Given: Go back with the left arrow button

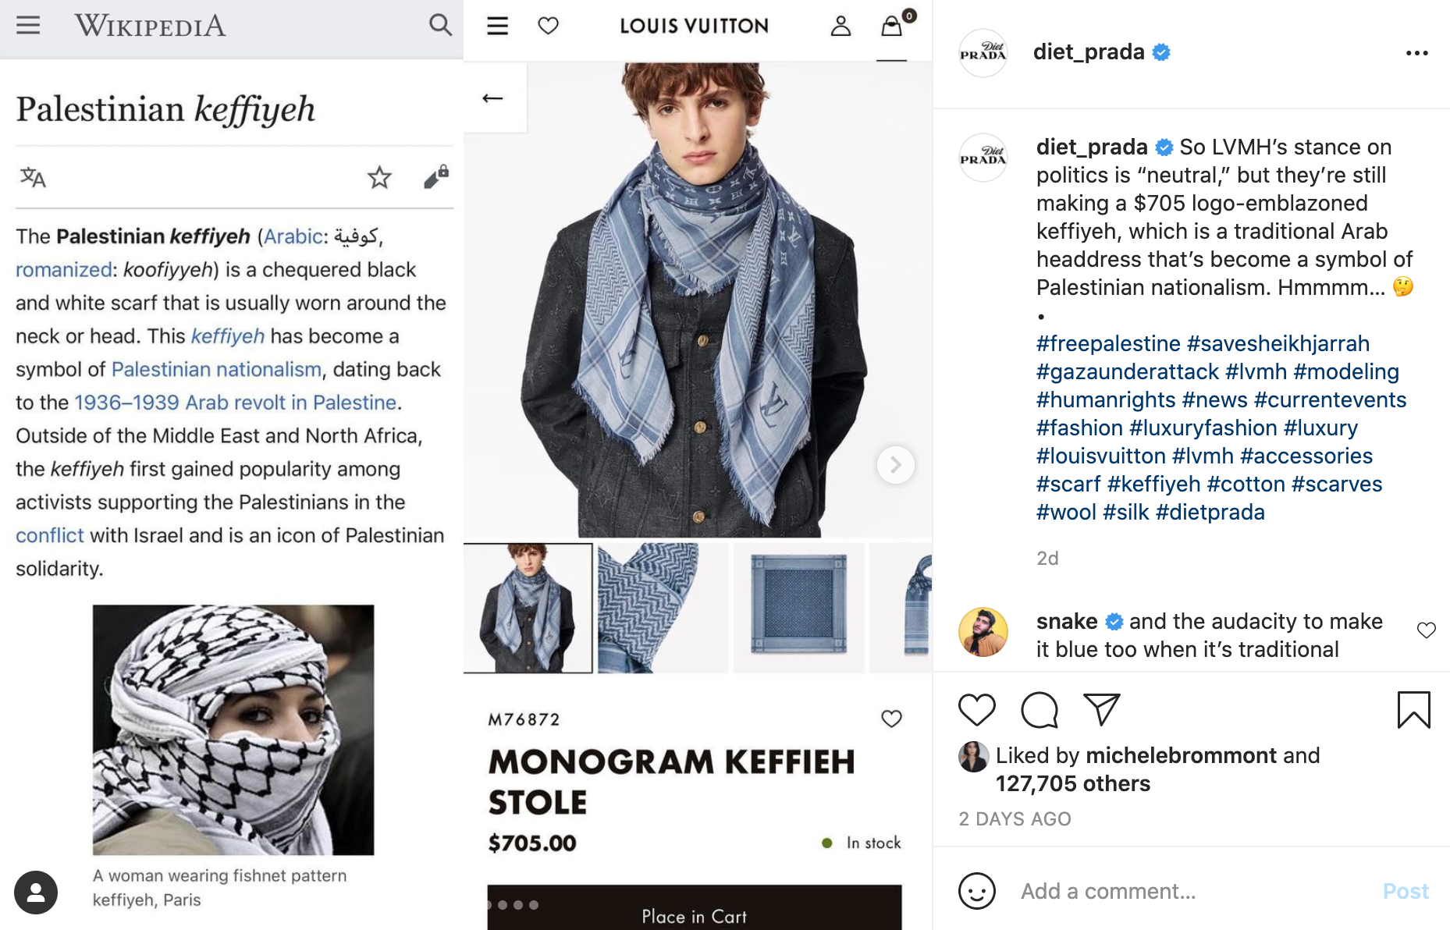Looking at the screenshot, I should pos(492,98).
